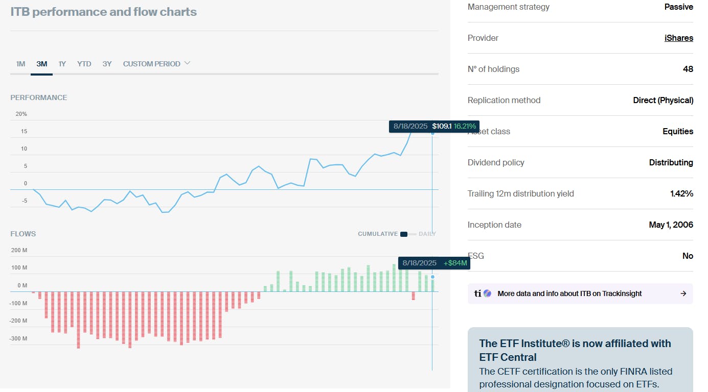This screenshot has width=708, height=392.
Task: Open 'More data and info about ITB' link
Action: tap(569, 293)
